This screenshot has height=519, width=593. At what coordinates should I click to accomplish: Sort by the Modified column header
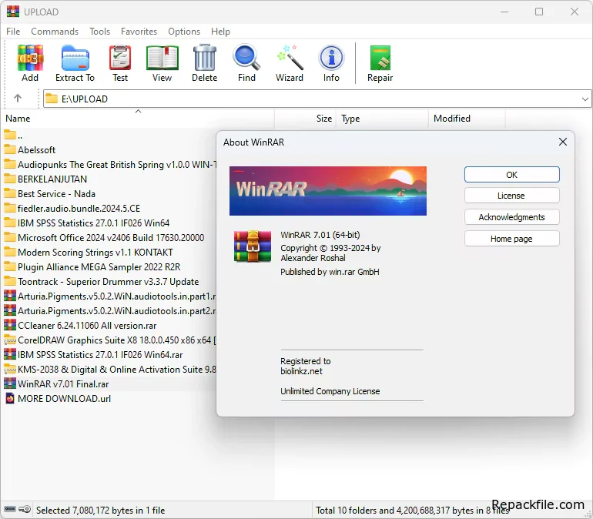pyautogui.click(x=467, y=119)
